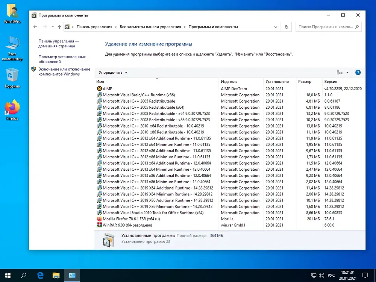Expand chevron after Панель управления breadcrumb

click(116, 27)
